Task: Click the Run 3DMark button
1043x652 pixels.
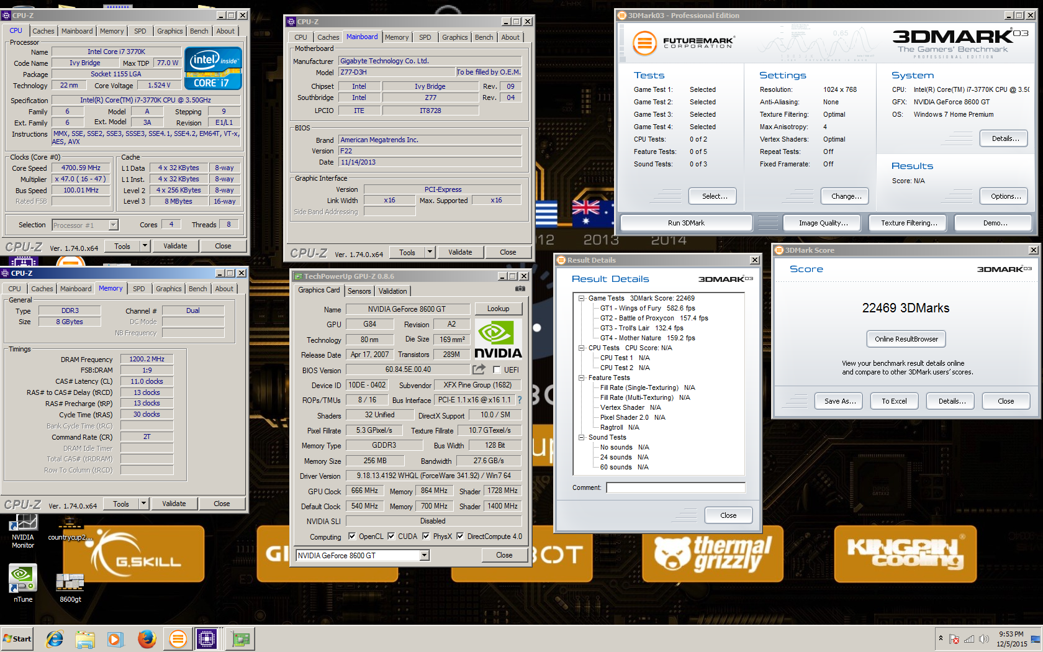Action: [686, 223]
